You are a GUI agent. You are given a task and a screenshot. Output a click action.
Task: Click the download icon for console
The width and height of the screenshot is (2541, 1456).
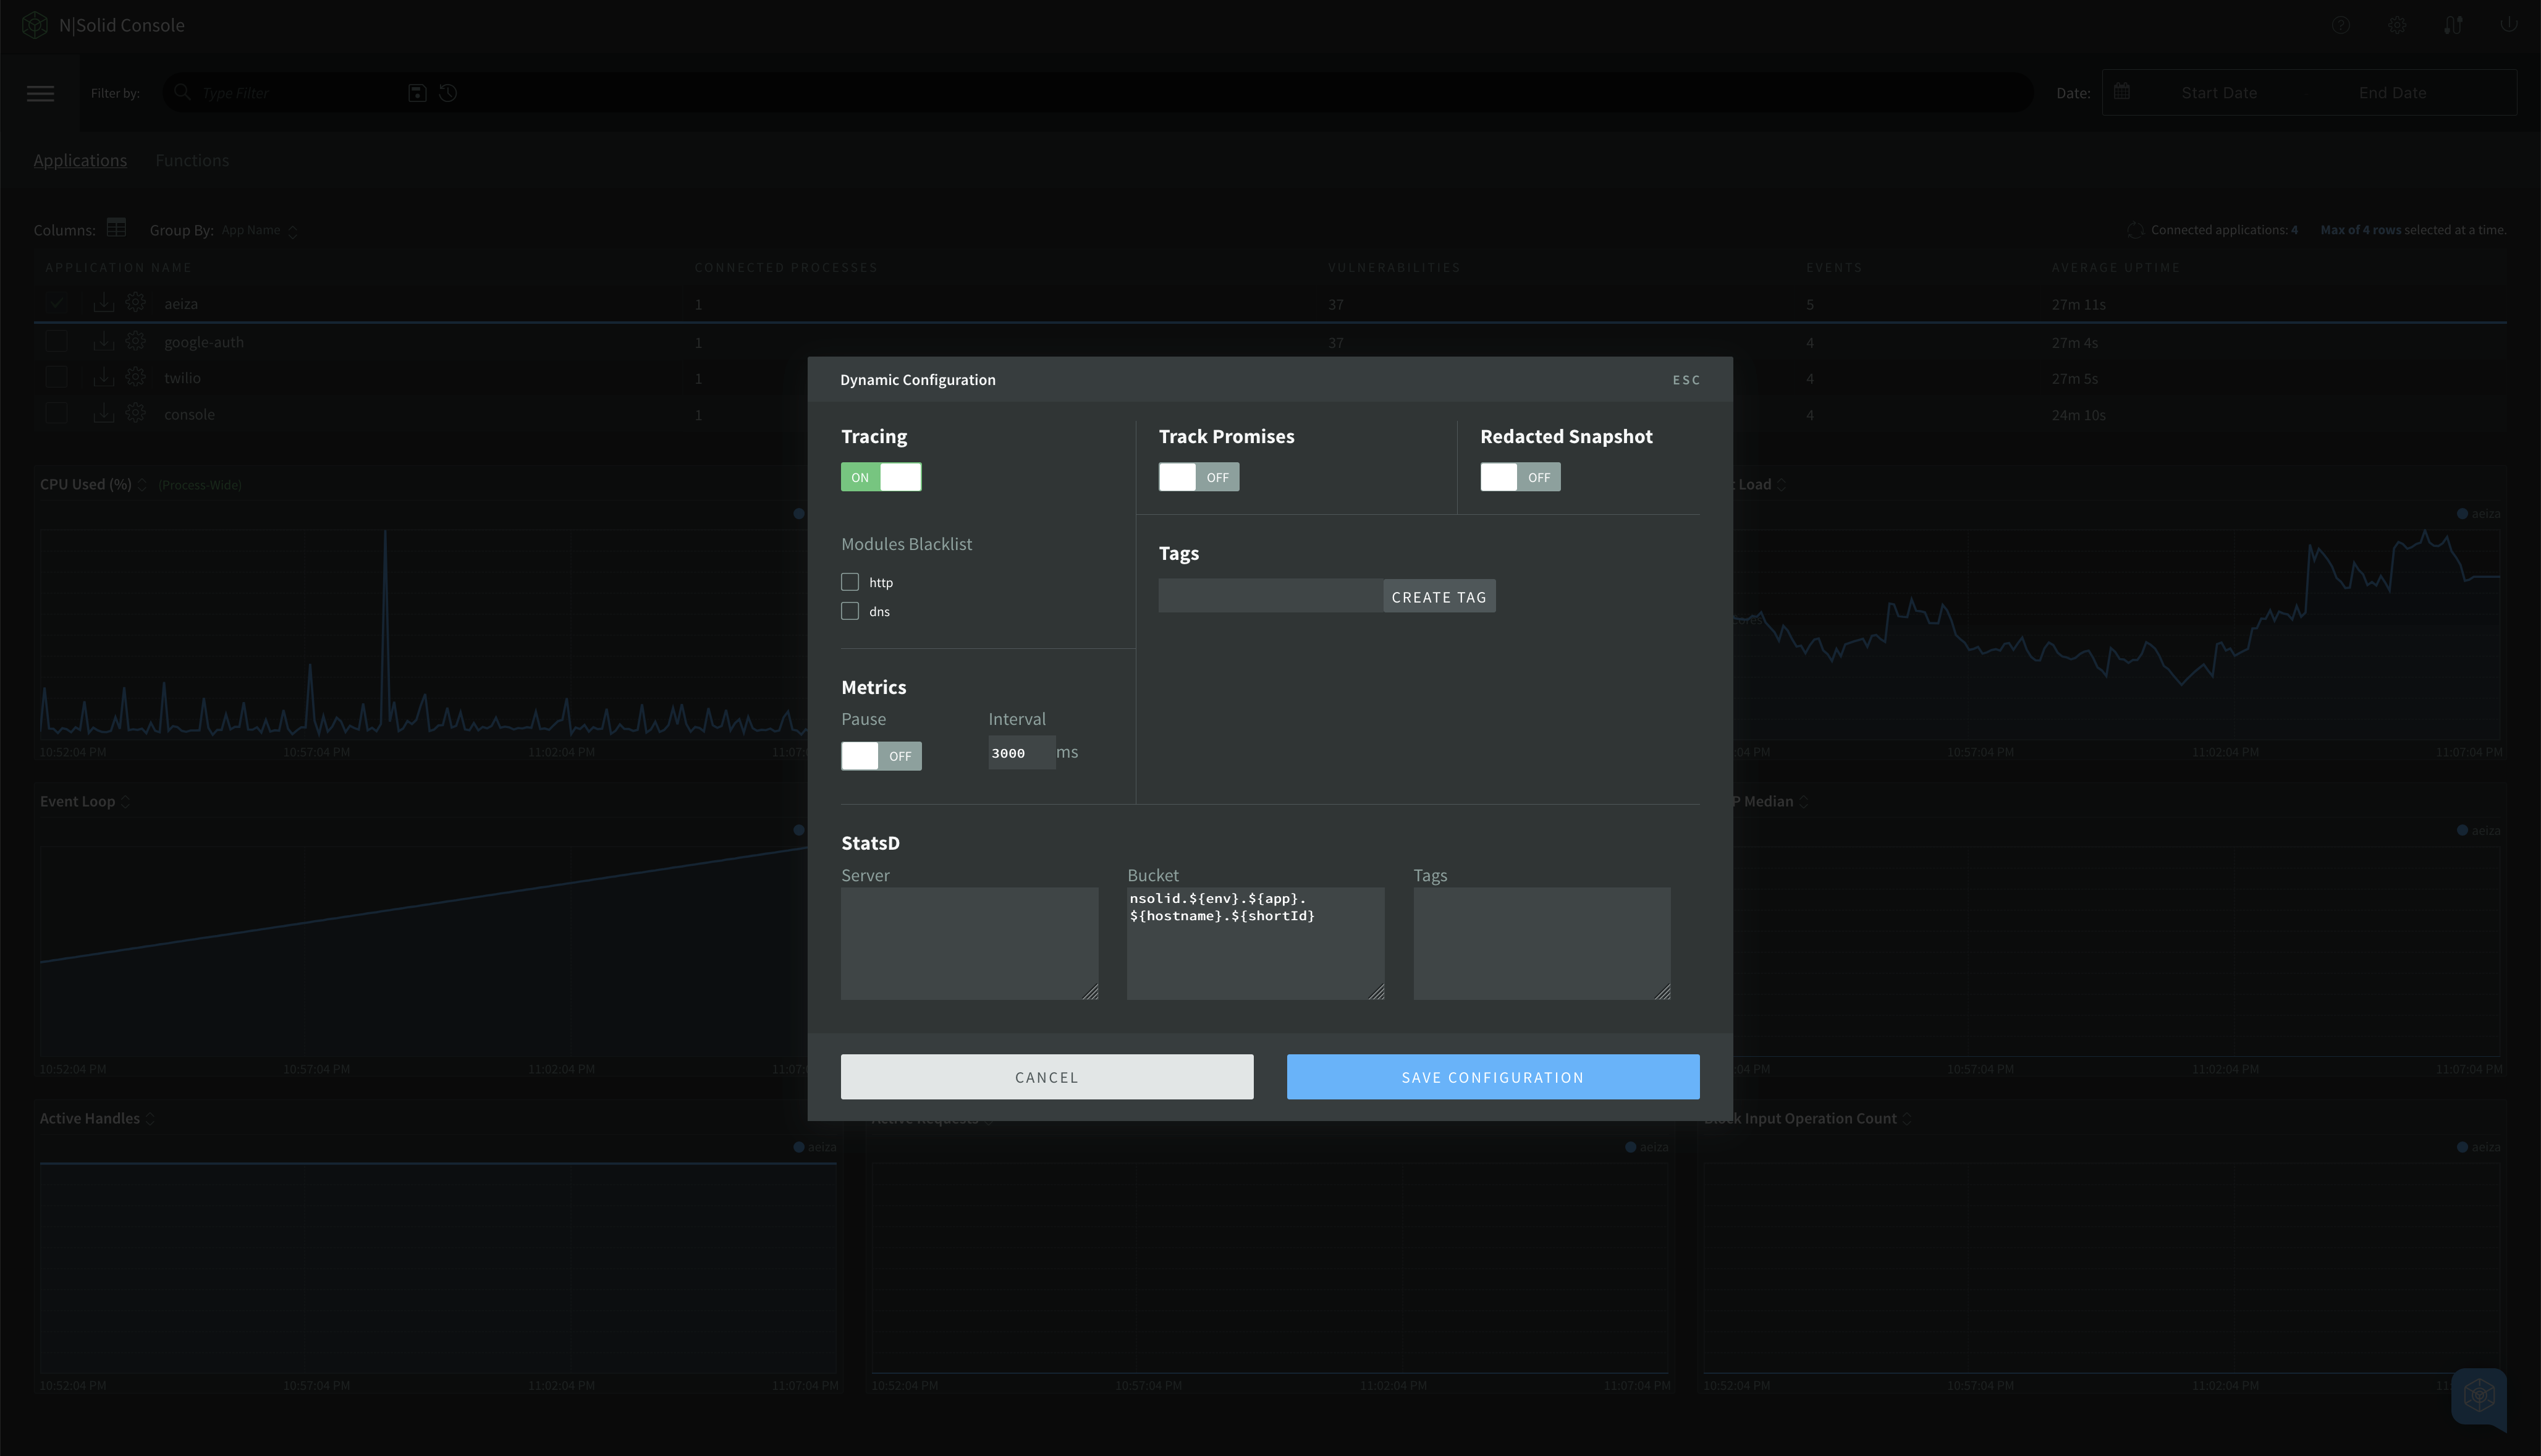[104, 413]
